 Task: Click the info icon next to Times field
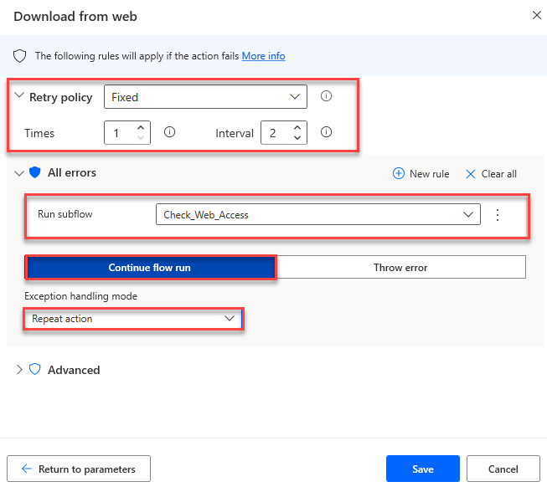click(x=169, y=132)
